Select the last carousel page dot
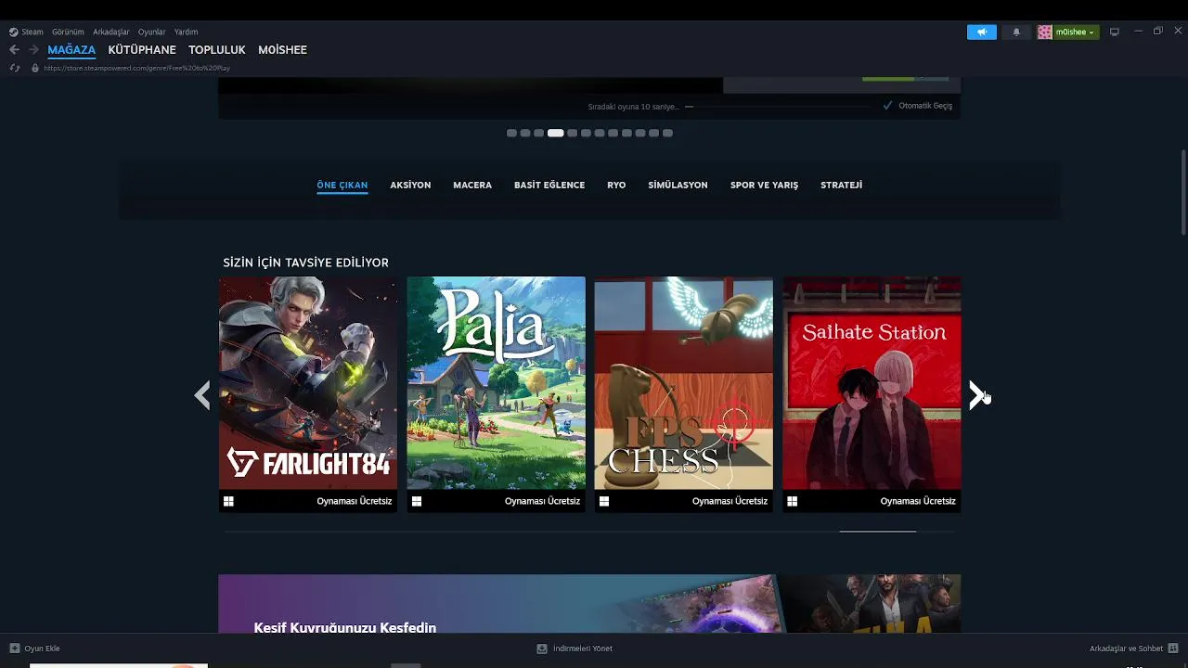Screen dimensions: 1188x668 tap(667, 133)
